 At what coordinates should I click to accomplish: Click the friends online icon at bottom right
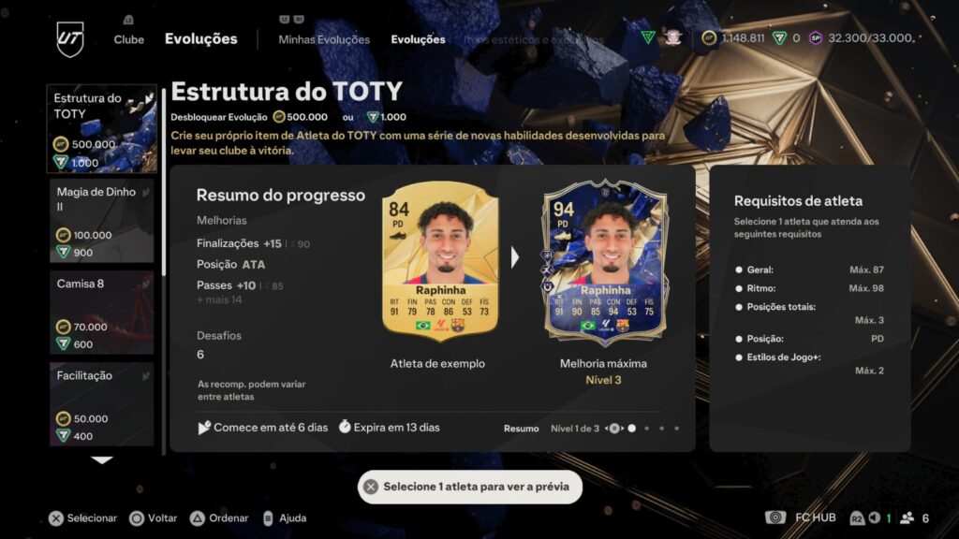907,517
